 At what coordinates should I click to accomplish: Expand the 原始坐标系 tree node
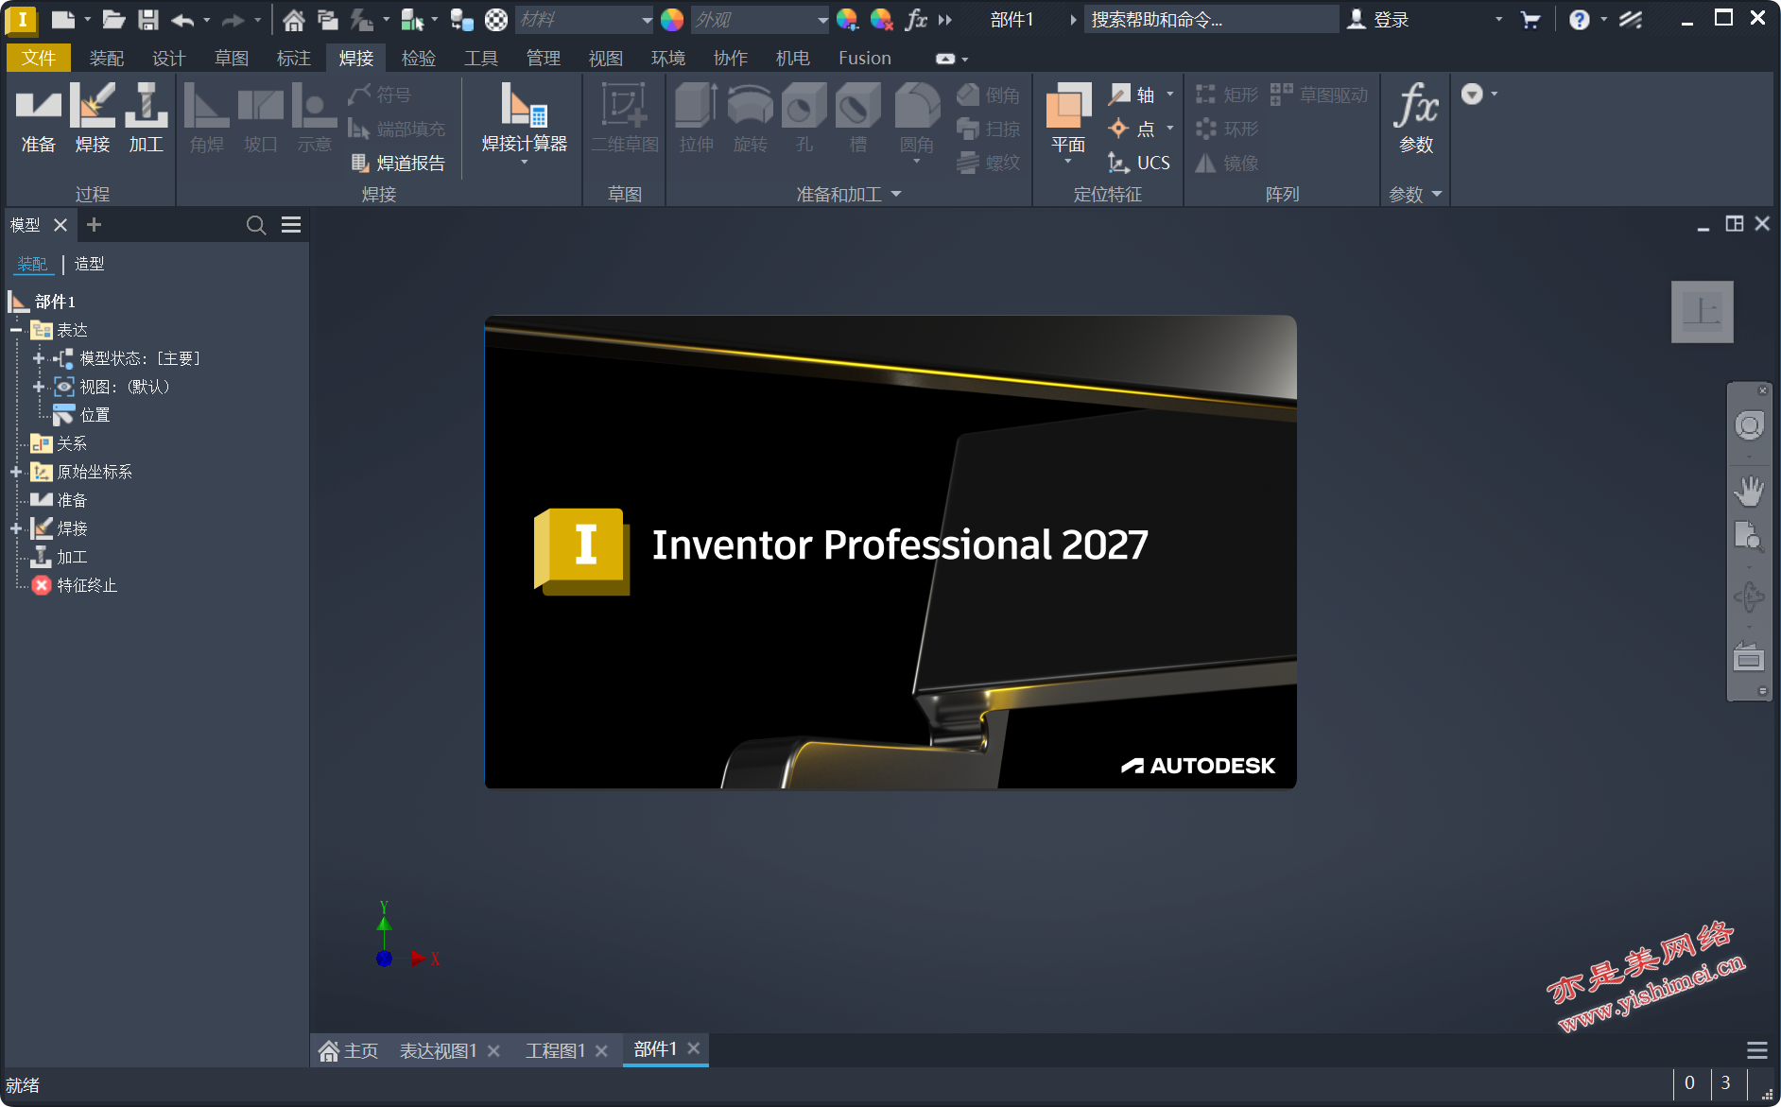coord(16,472)
